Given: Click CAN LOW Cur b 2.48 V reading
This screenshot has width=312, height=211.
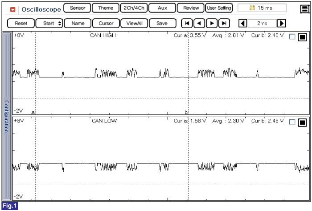Looking at the screenshot, I should [x=267, y=121].
